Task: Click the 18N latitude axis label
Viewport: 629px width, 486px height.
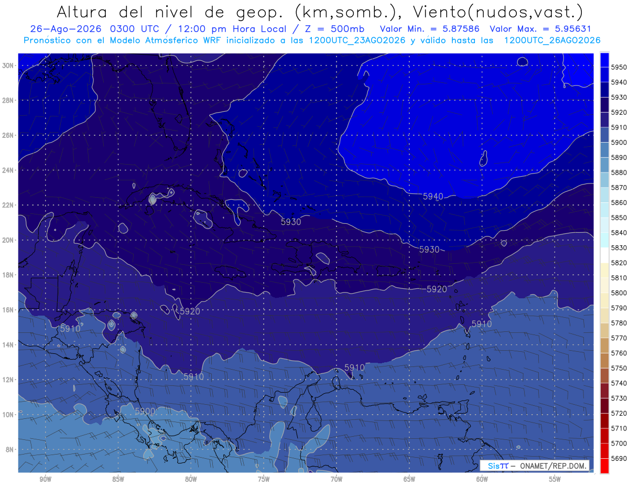Action: (x=7, y=275)
